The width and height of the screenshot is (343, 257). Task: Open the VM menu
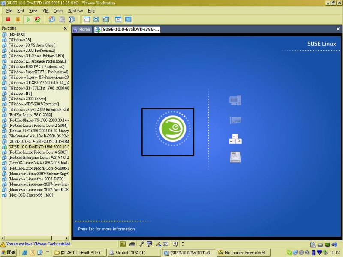click(x=45, y=11)
